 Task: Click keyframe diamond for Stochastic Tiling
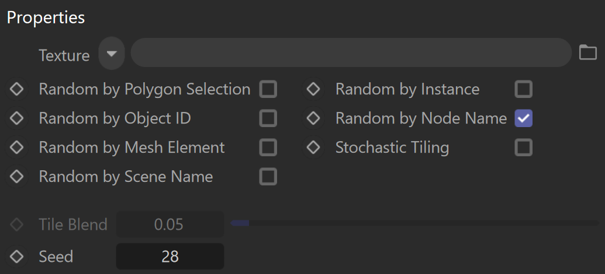313,147
